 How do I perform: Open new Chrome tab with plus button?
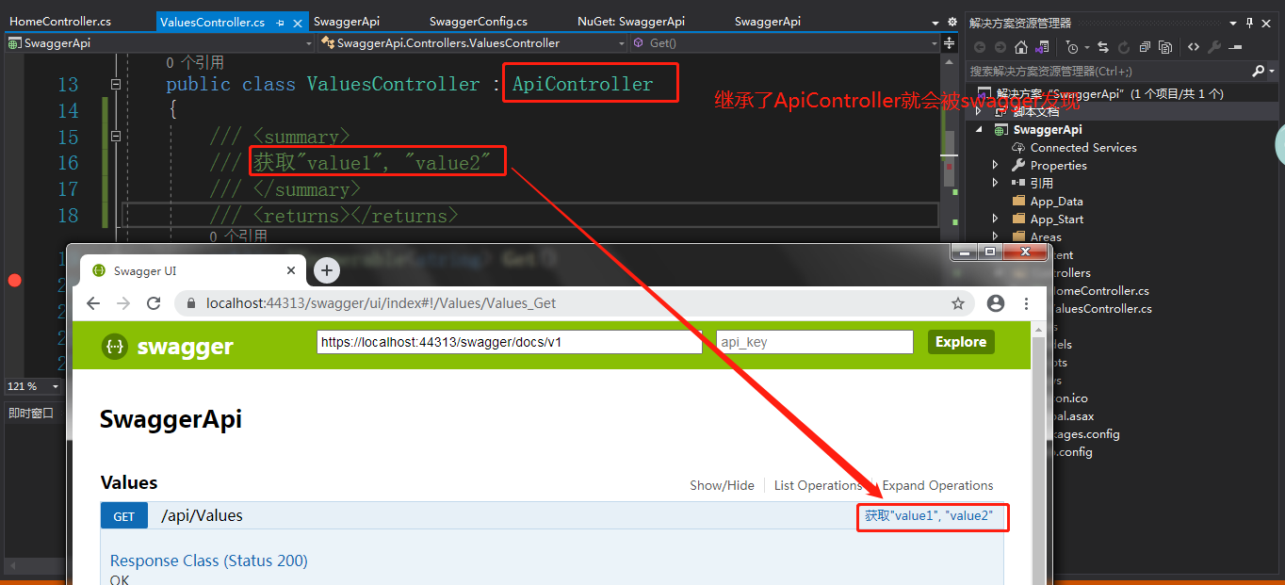tap(326, 270)
